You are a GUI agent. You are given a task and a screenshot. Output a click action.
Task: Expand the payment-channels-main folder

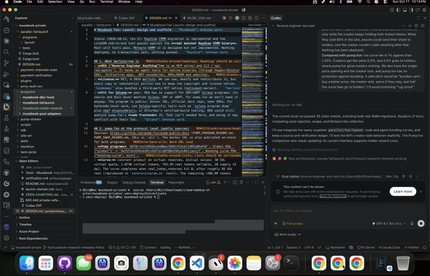[39, 70]
